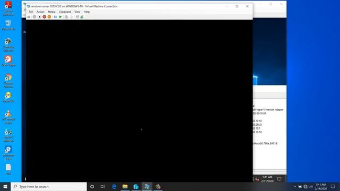Toggle Enhanced Session mode icon
Image resolution: width=340 pixels, height=191 pixels.
78,17
